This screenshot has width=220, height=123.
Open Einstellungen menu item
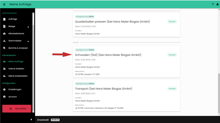click(x=15, y=90)
